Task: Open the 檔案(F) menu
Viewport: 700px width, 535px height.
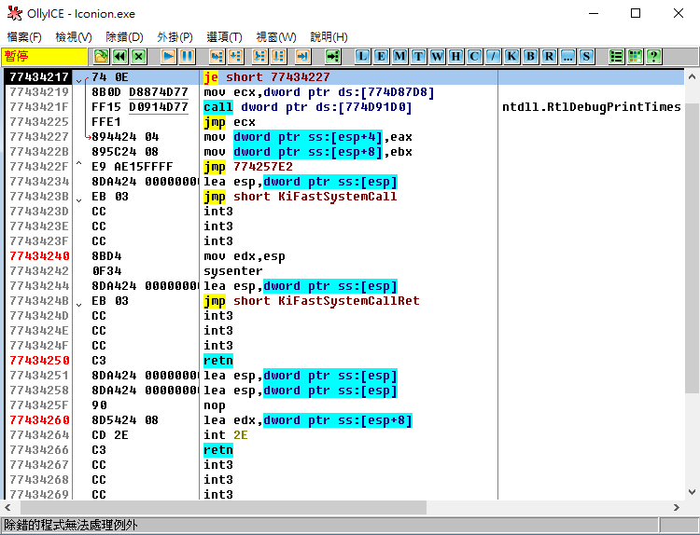Action: [24, 37]
